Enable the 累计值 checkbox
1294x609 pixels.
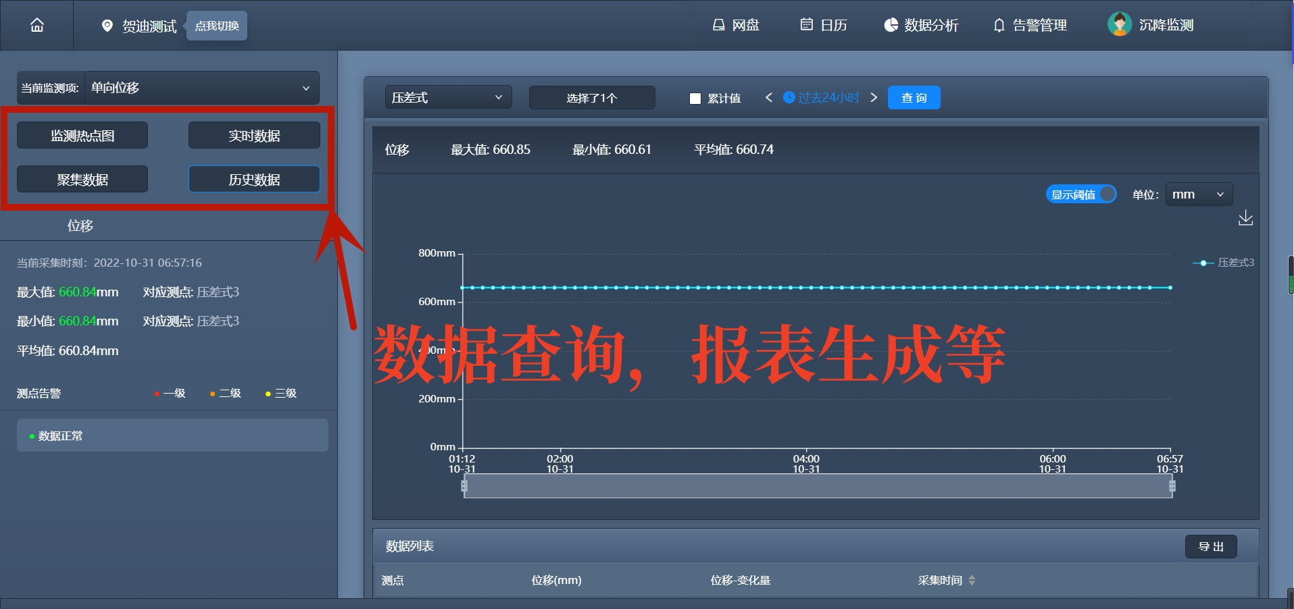[x=695, y=98]
